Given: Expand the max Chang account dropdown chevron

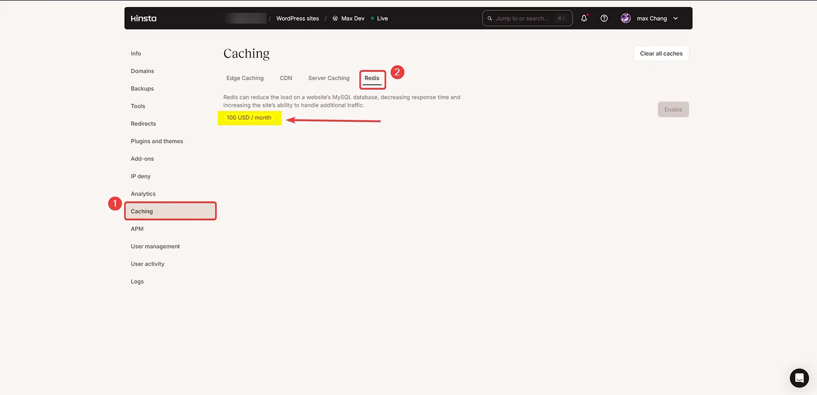Looking at the screenshot, I should tap(676, 18).
